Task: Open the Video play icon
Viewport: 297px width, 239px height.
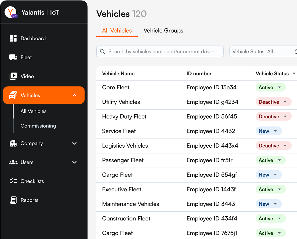Action: click(13, 76)
